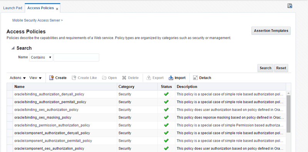Image resolution: width=308 pixels, height=152 pixels.
Task: Select row header of oracle/binding_authorization_denyall_policy
Action: coord(10,94)
